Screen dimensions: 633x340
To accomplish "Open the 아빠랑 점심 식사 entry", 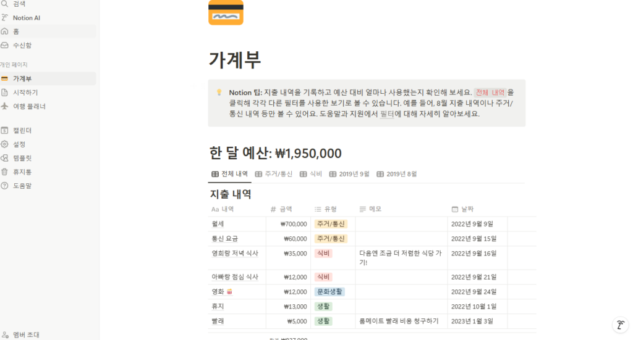I will coord(235,277).
